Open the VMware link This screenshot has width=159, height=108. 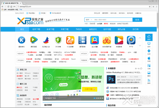(28, 73)
